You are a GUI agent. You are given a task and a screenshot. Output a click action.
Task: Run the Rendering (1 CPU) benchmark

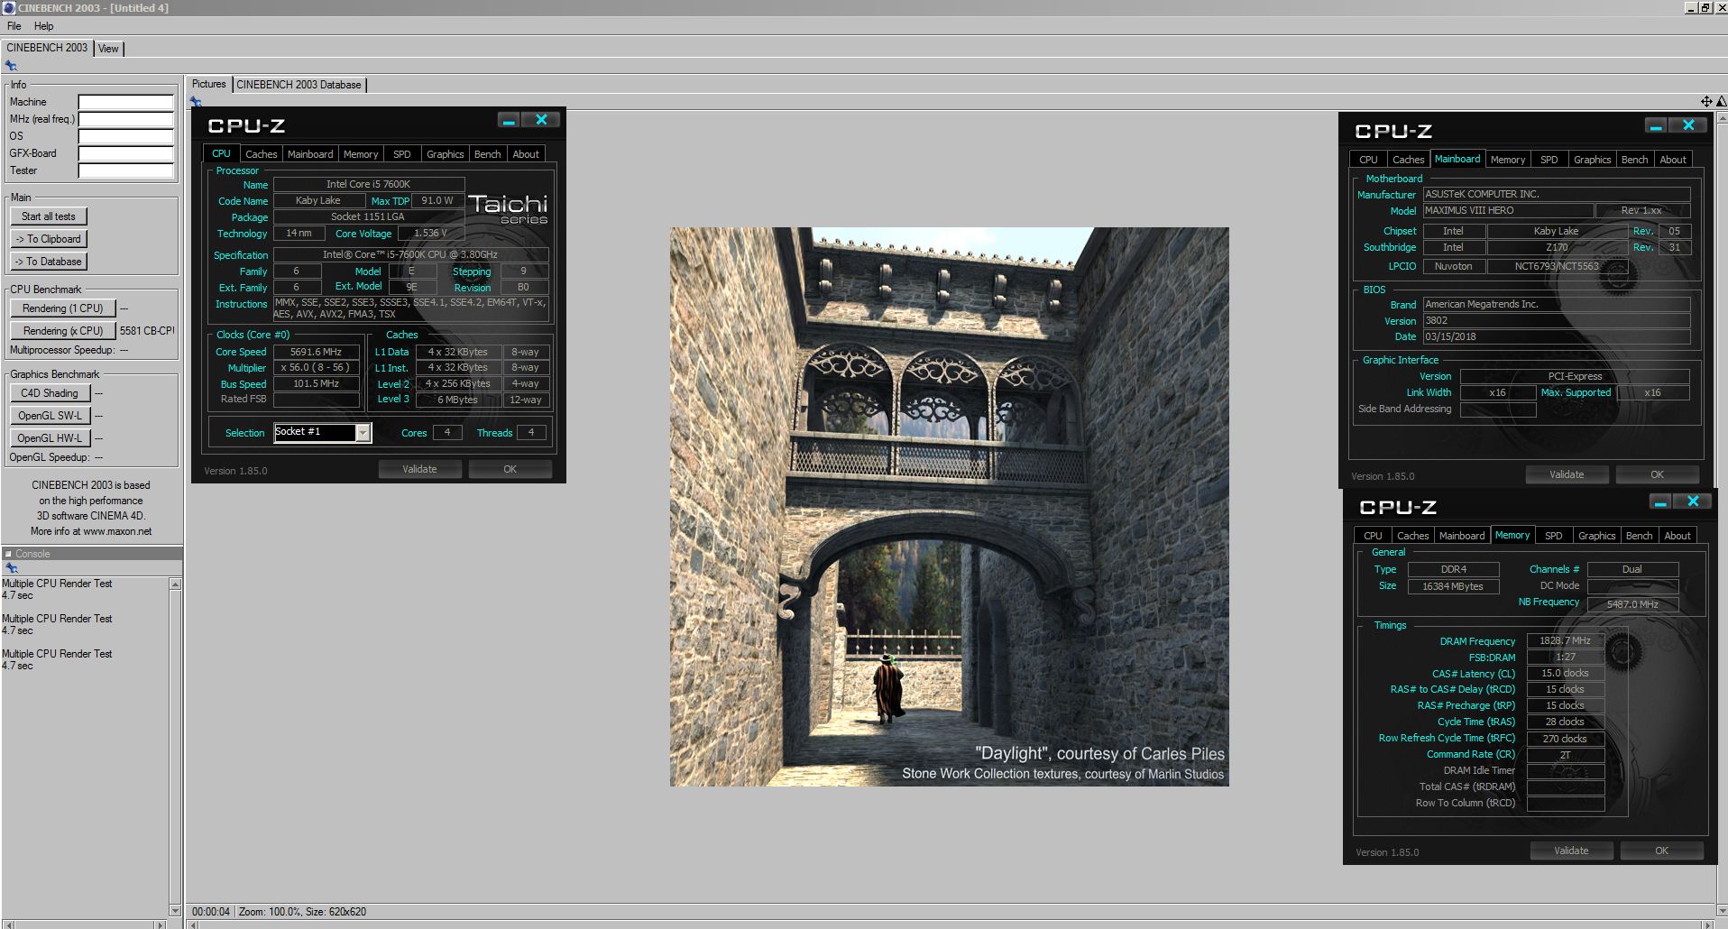click(x=63, y=308)
